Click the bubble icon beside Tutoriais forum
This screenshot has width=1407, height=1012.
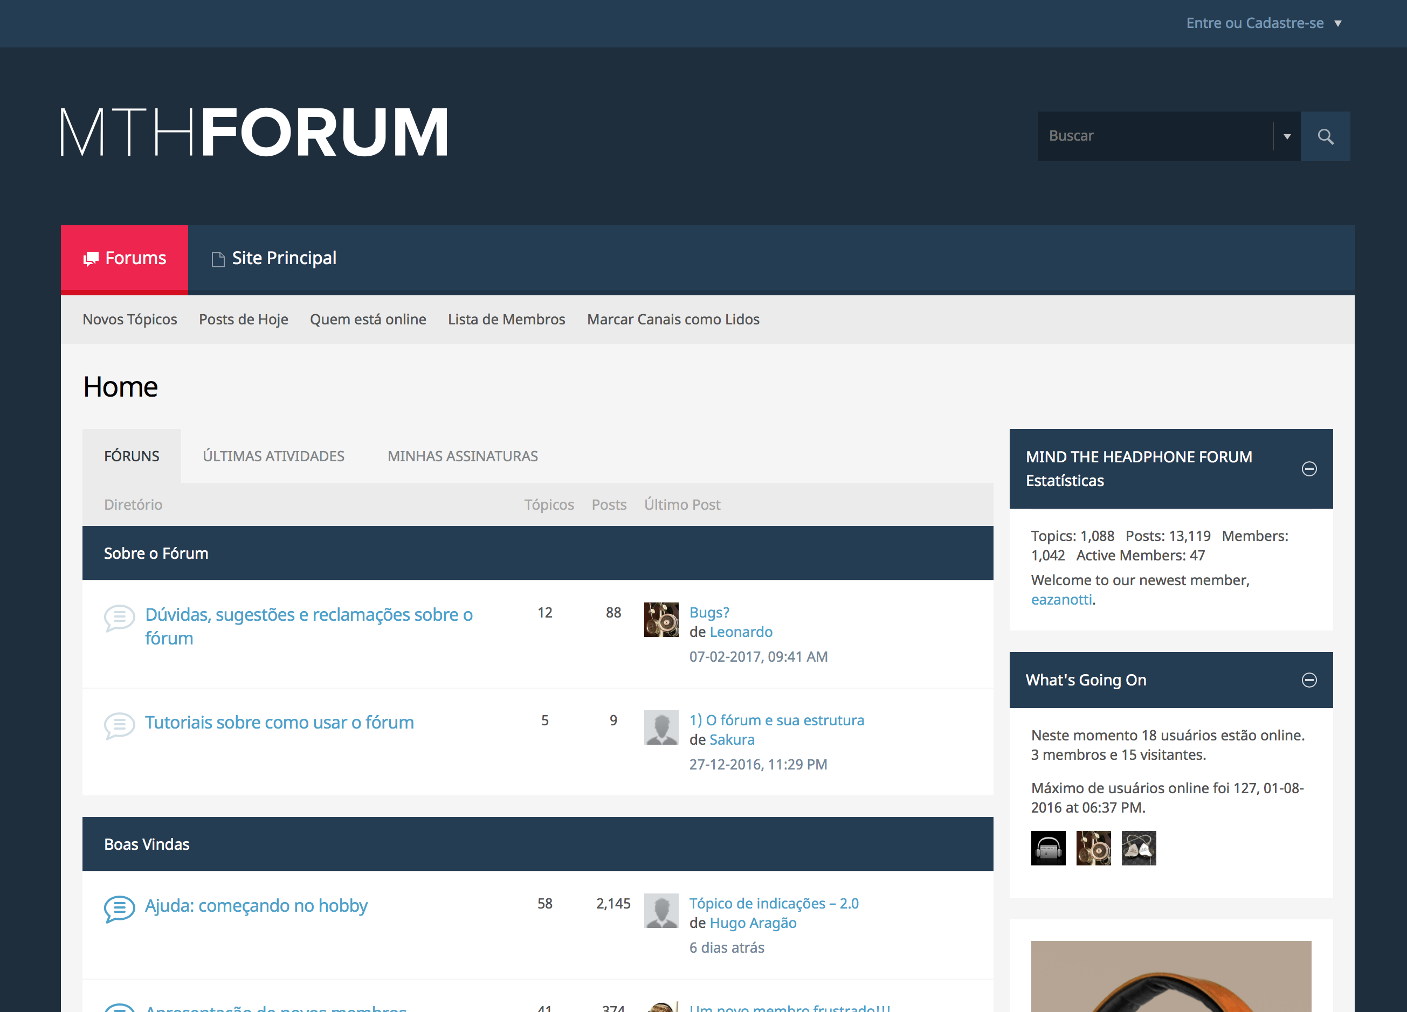[119, 725]
